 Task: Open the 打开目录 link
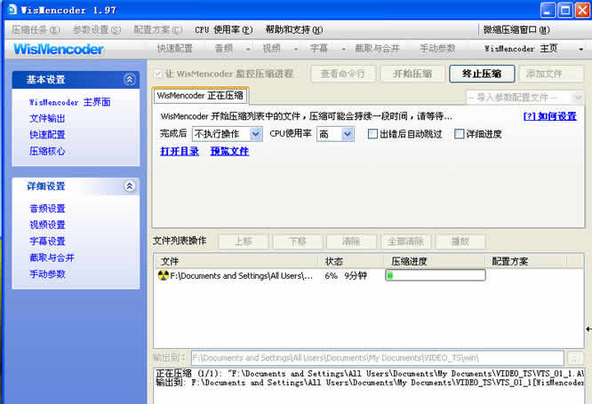click(x=180, y=151)
